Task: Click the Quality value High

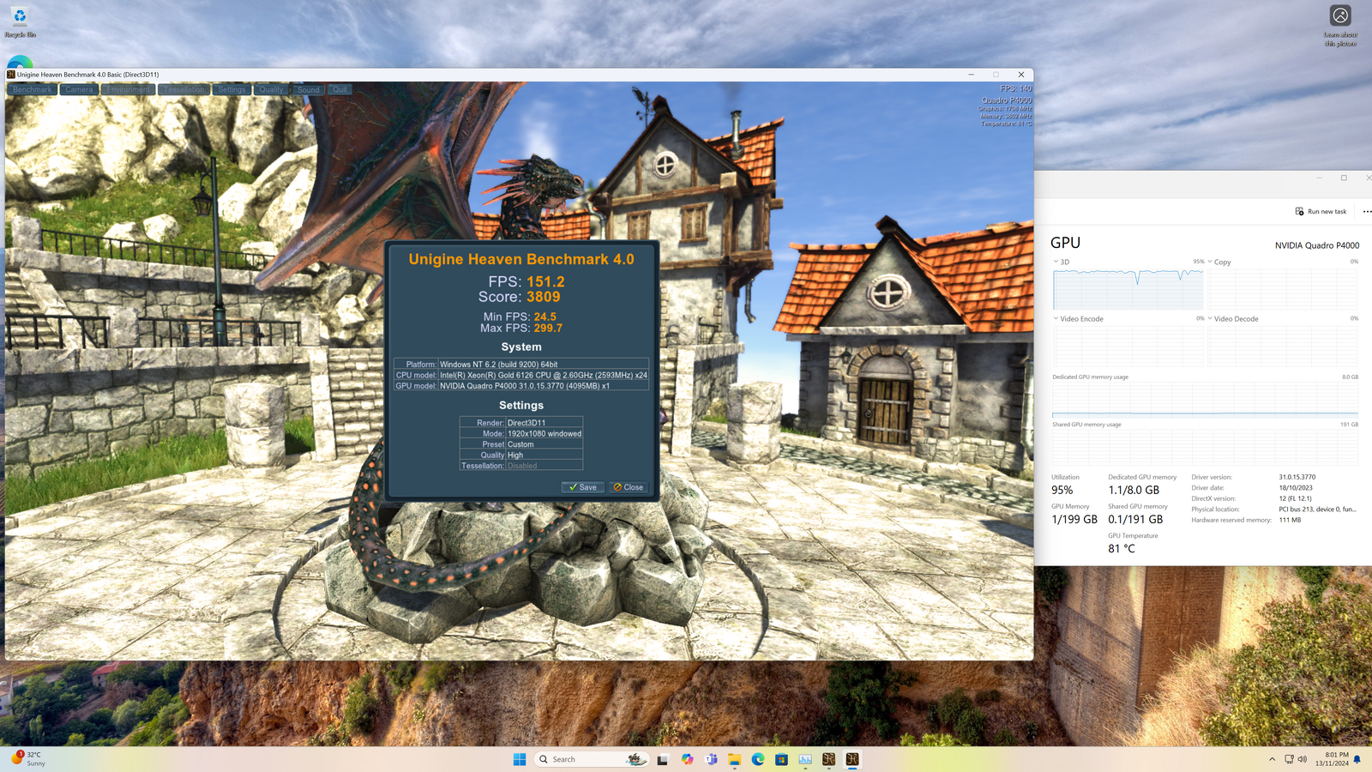Action: click(515, 455)
